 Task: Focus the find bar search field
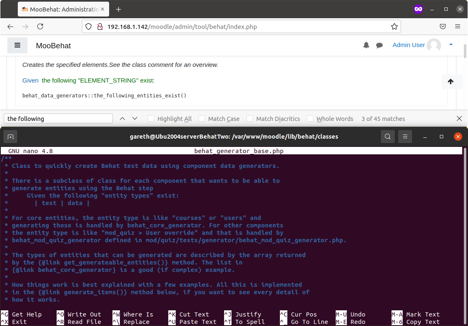[x=58, y=118]
